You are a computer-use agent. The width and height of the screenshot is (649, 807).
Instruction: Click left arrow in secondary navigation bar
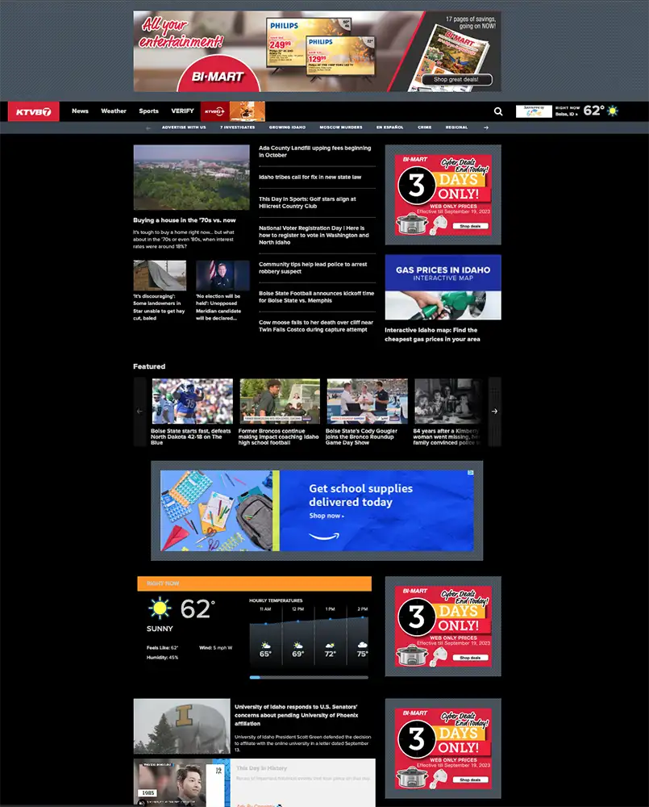click(148, 128)
